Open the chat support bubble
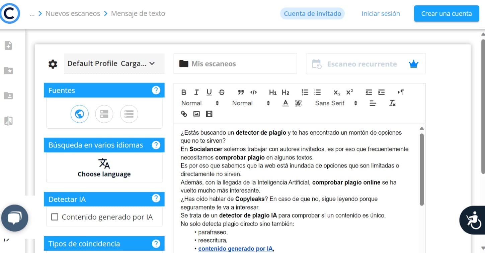This screenshot has width=485, height=253. pos(14,218)
